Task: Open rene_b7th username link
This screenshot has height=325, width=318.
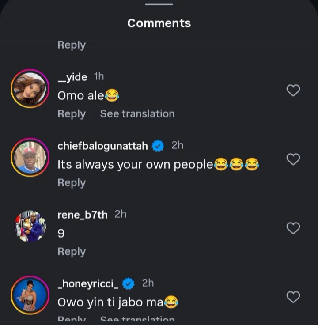Action: (83, 215)
